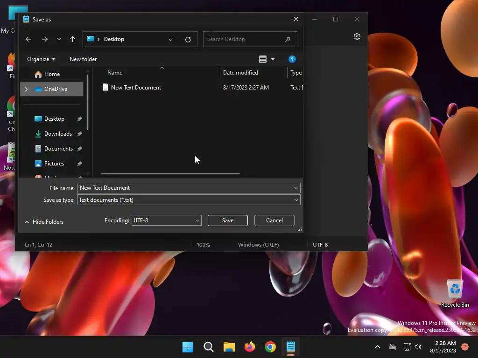Open OneDrive tray icon
The width and height of the screenshot is (478, 358).
coord(393,347)
